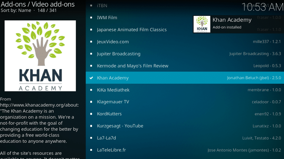Viewport: 284px width, 159px height.
Task: Open Klagemauer TV add-on
Action: click(185, 102)
